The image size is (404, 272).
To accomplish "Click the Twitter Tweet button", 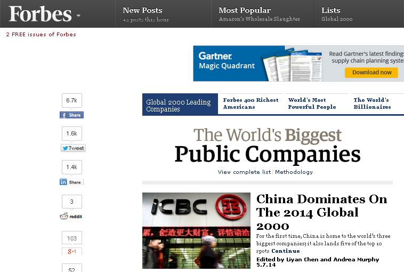I will pyautogui.click(x=72, y=148).
